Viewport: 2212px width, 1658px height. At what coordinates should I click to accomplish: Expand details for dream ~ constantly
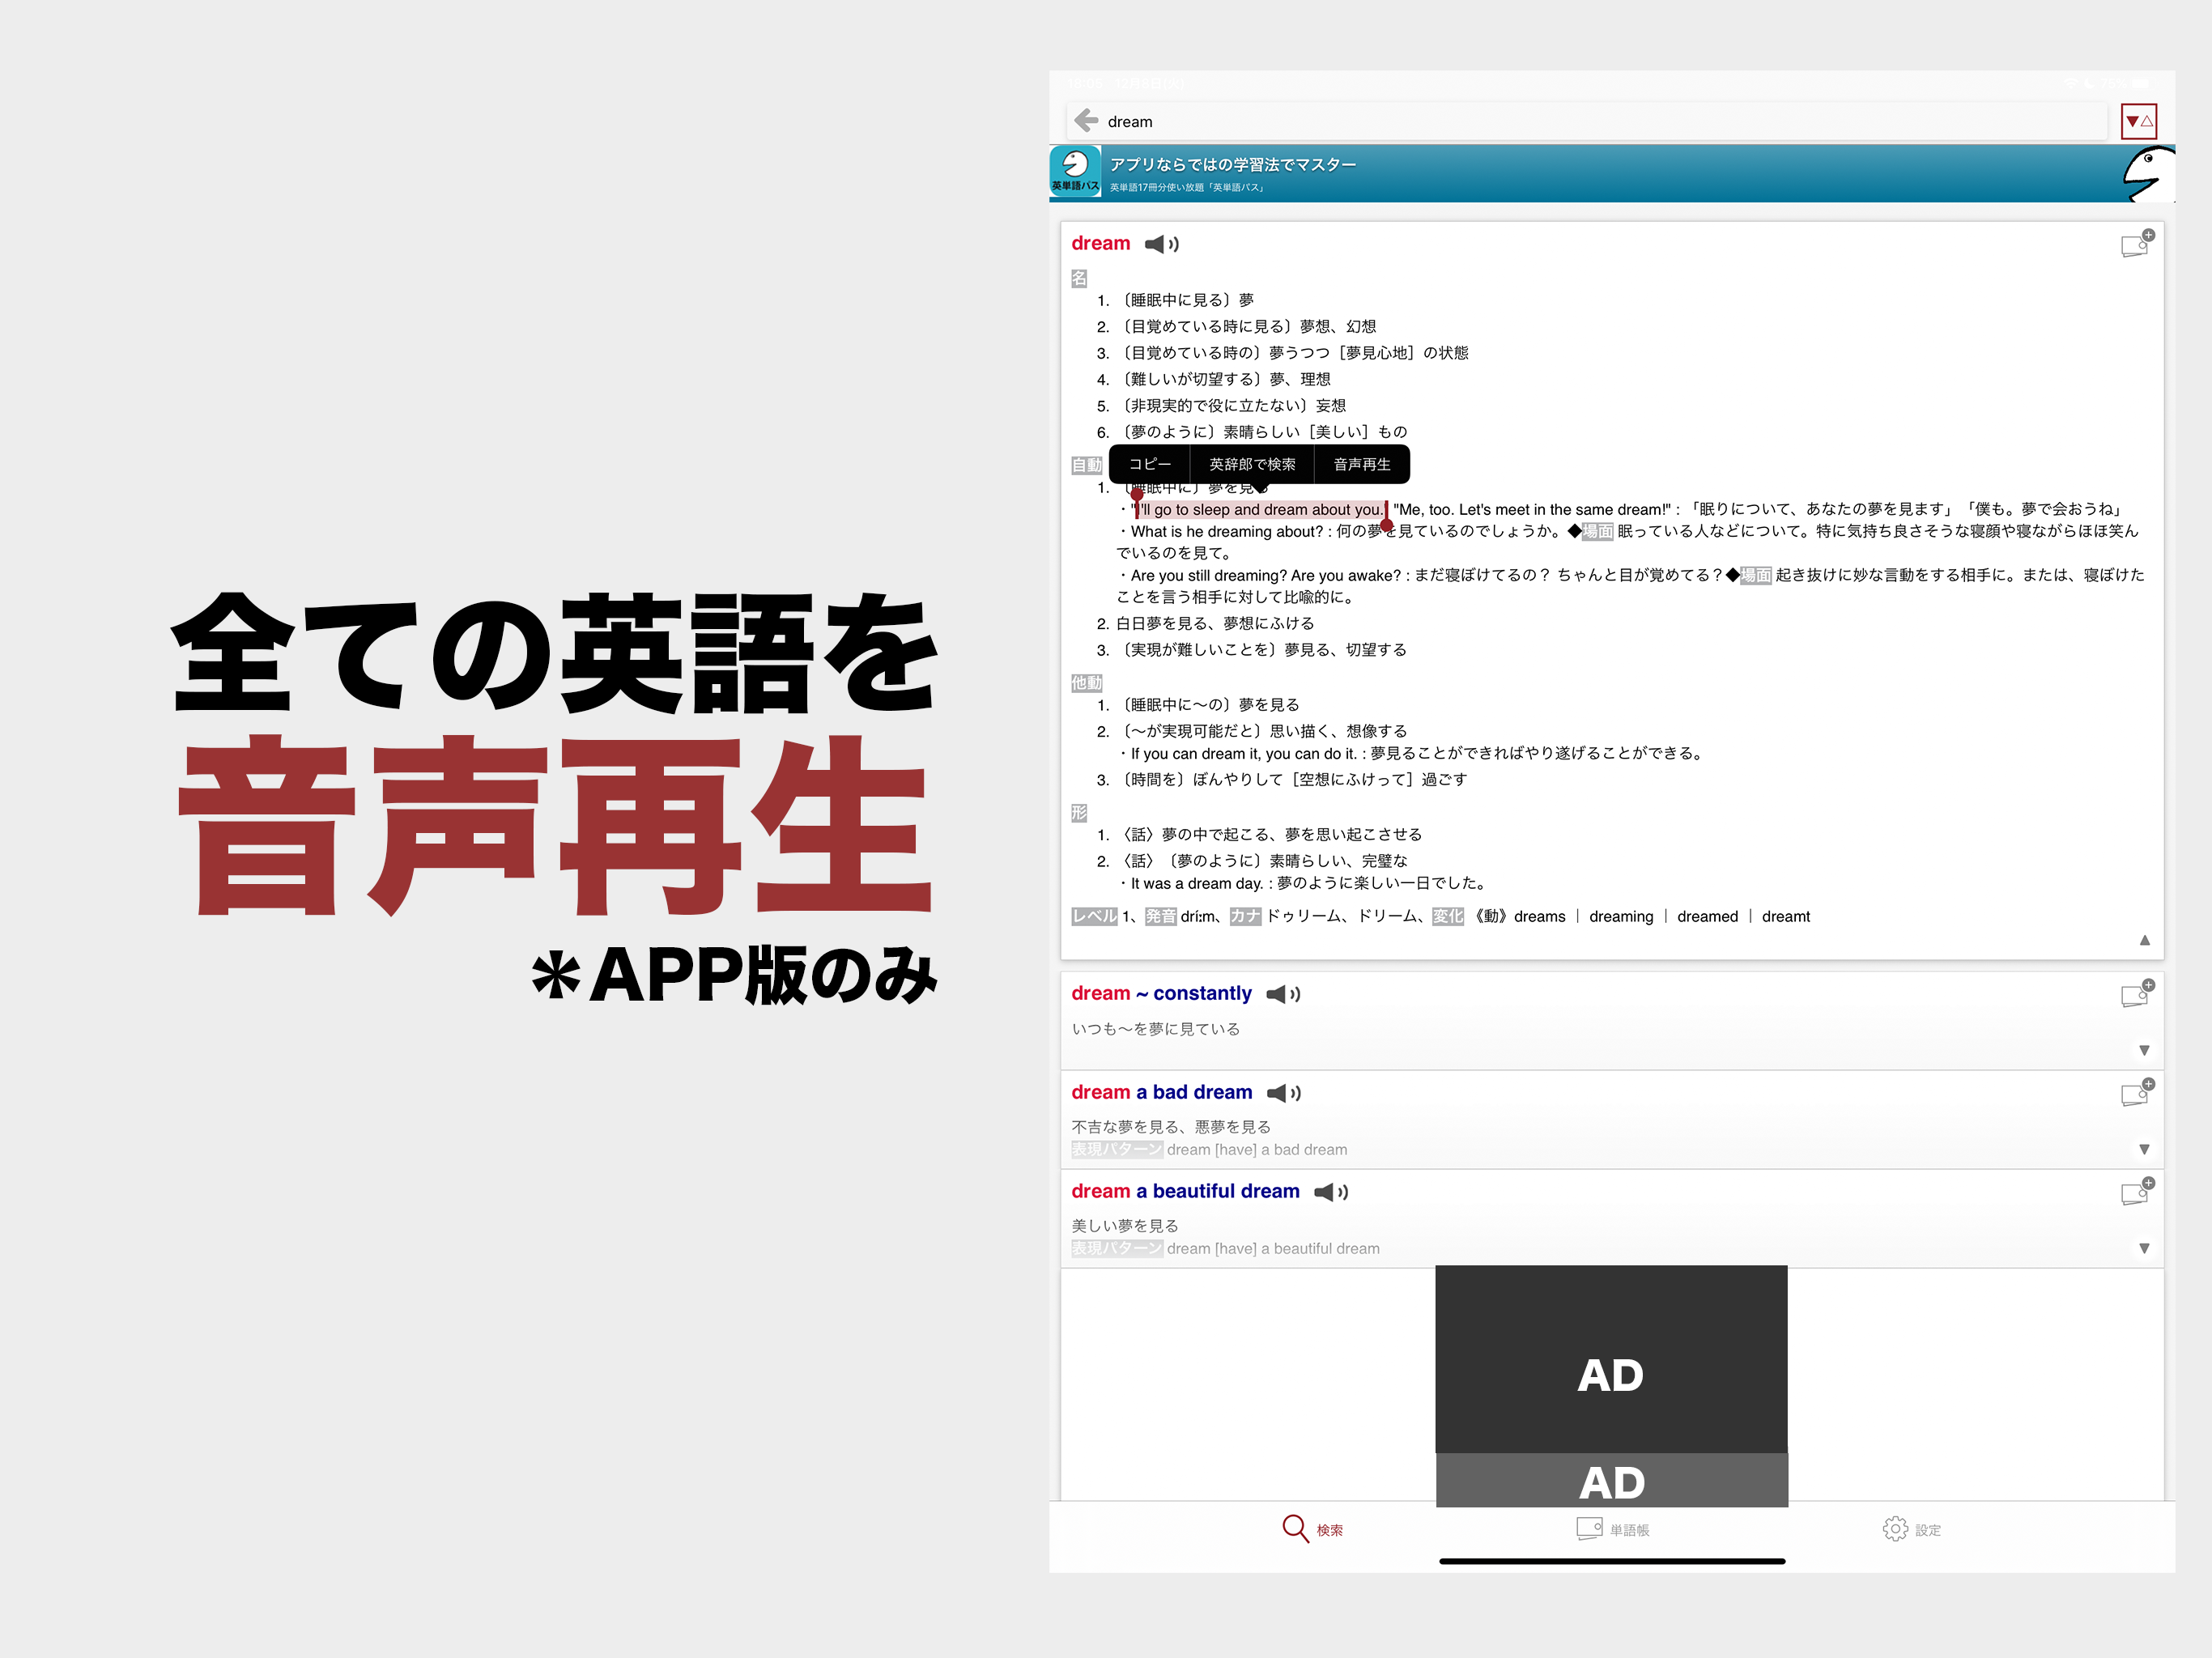pyautogui.click(x=2144, y=1050)
